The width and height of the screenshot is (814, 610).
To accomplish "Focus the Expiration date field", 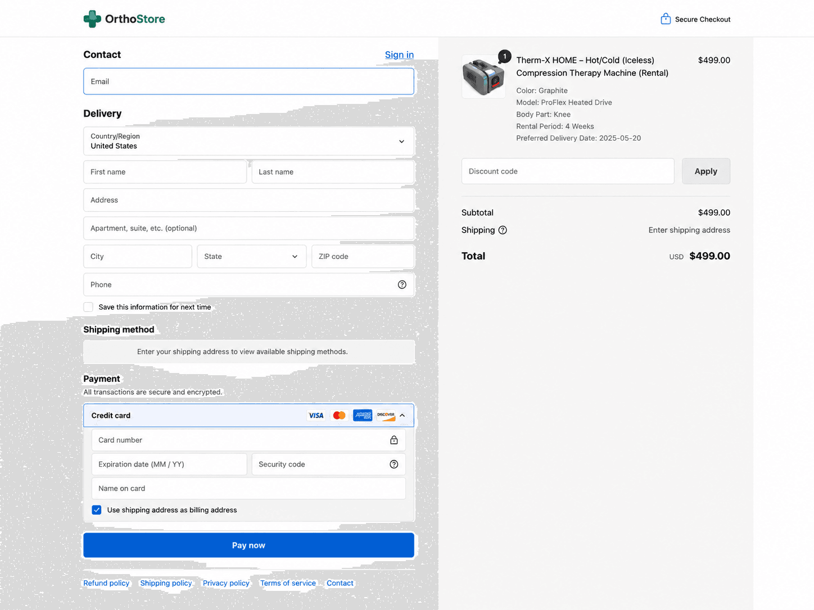I will pyautogui.click(x=169, y=465).
